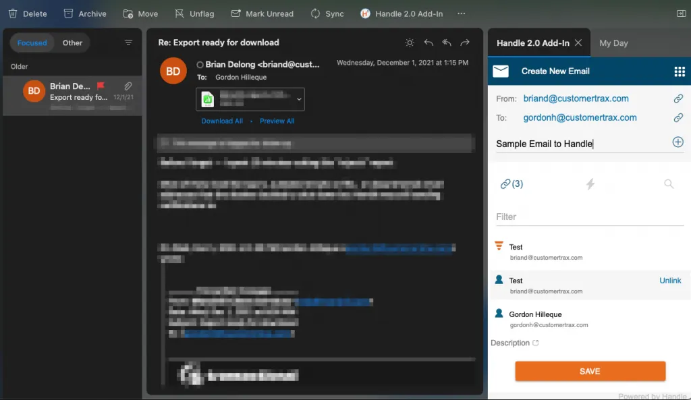Toggle the side pane icon at top right
Image resolution: width=691 pixels, height=400 pixels.
(682, 13)
